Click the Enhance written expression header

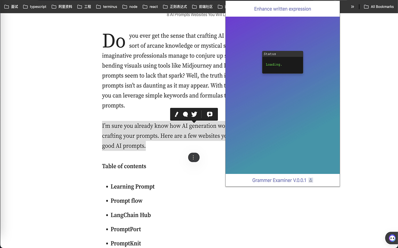pos(282,9)
